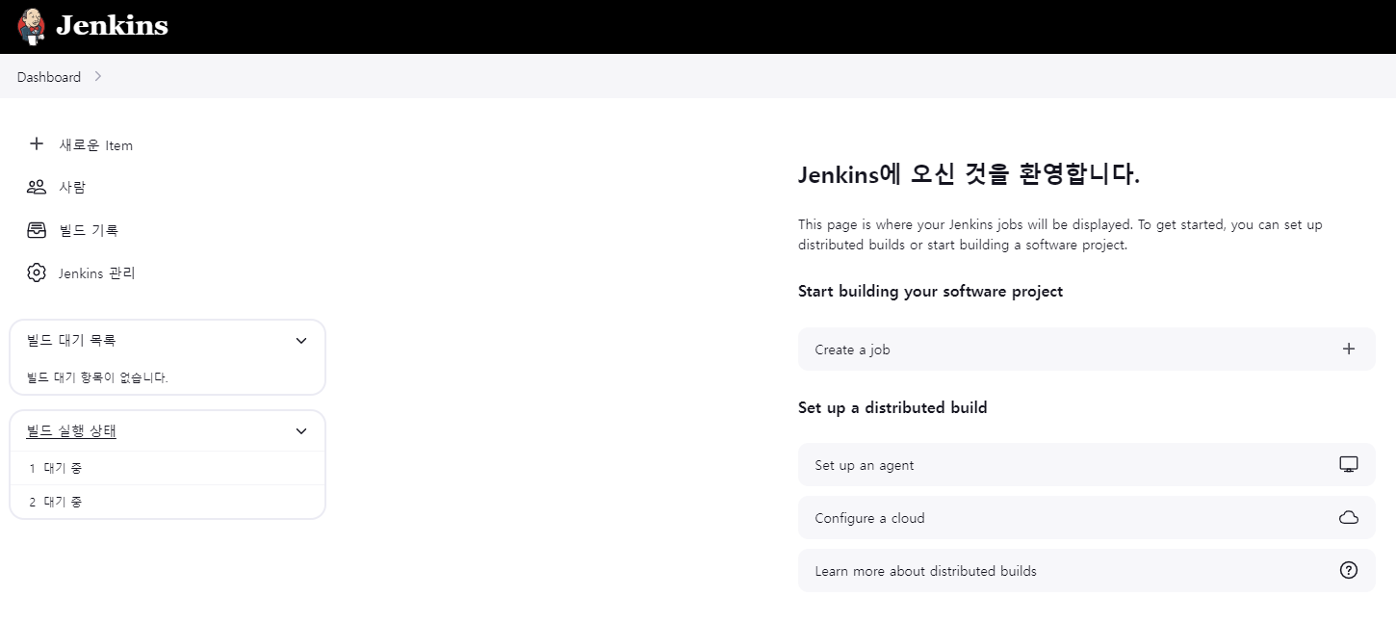Click the build history tray icon
The height and width of the screenshot is (622, 1396).
click(x=37, y=230)
